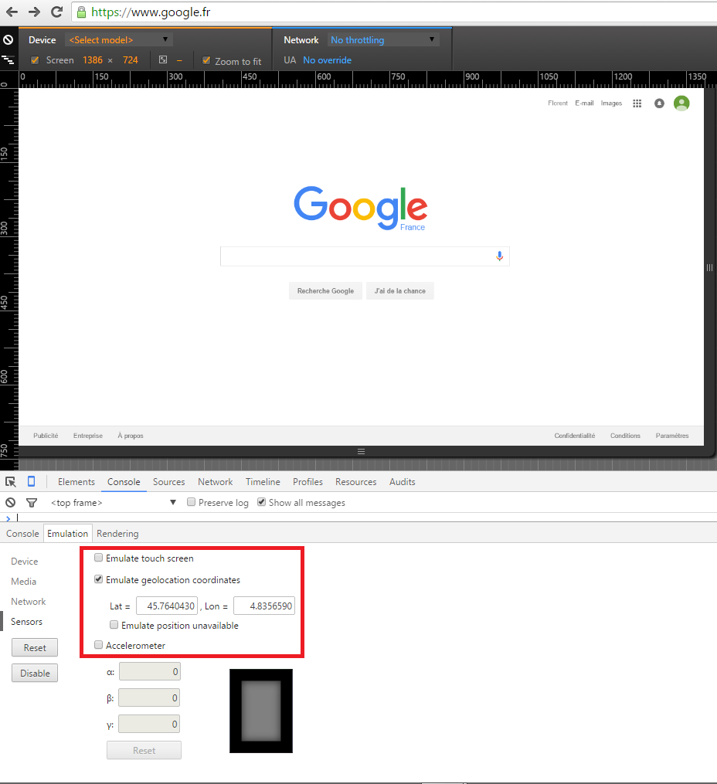Grab the right side viewport resize handle

tap(709, 268)
